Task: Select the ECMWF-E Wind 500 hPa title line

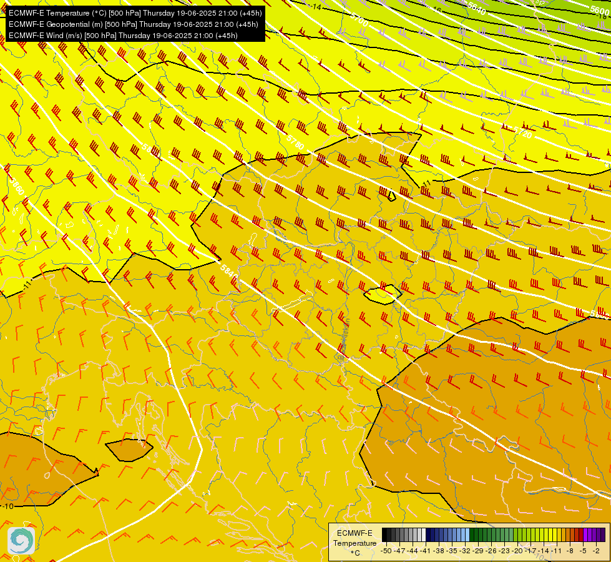Action: point(123,36)
